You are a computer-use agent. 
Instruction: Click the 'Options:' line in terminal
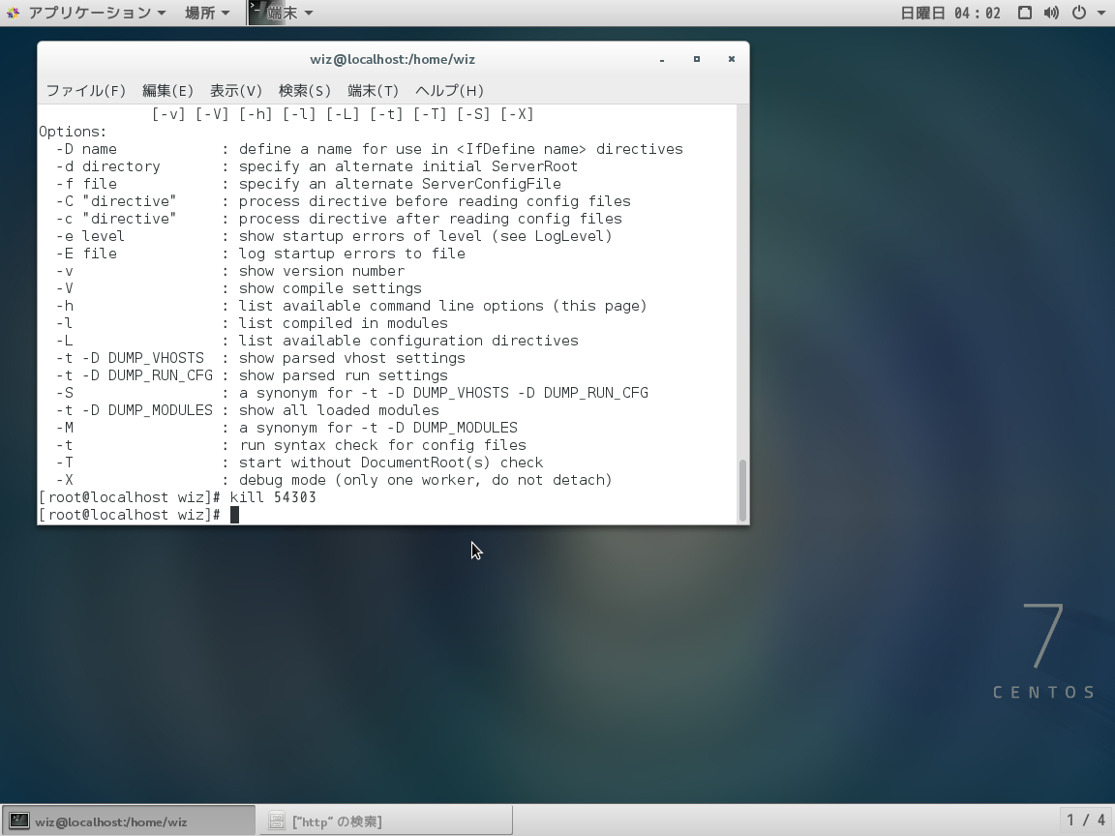[73, 132]
